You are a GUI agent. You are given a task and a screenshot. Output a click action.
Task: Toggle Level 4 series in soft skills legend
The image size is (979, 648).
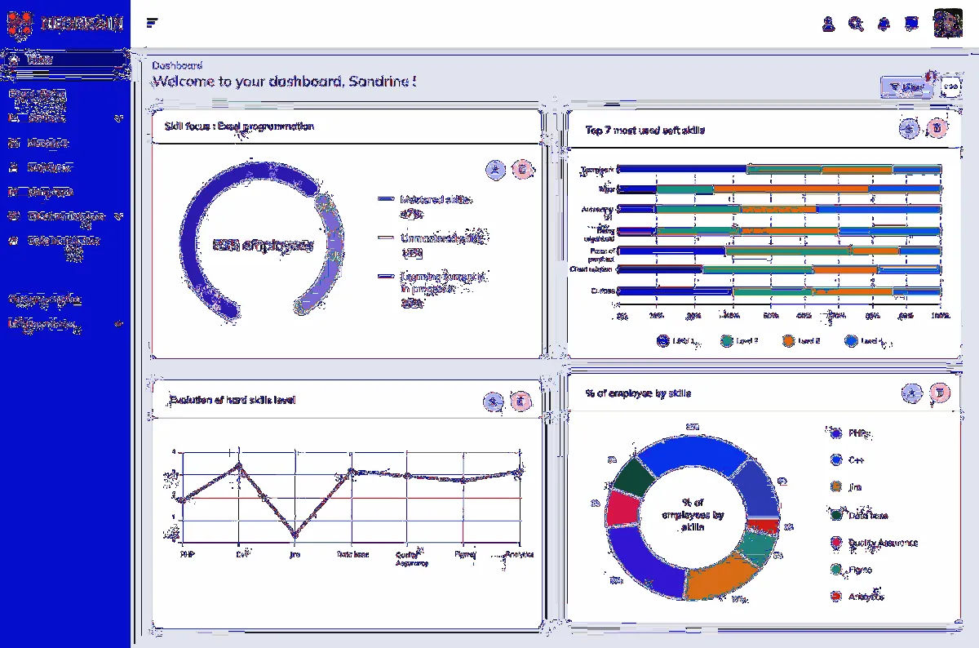coord(864,341)
